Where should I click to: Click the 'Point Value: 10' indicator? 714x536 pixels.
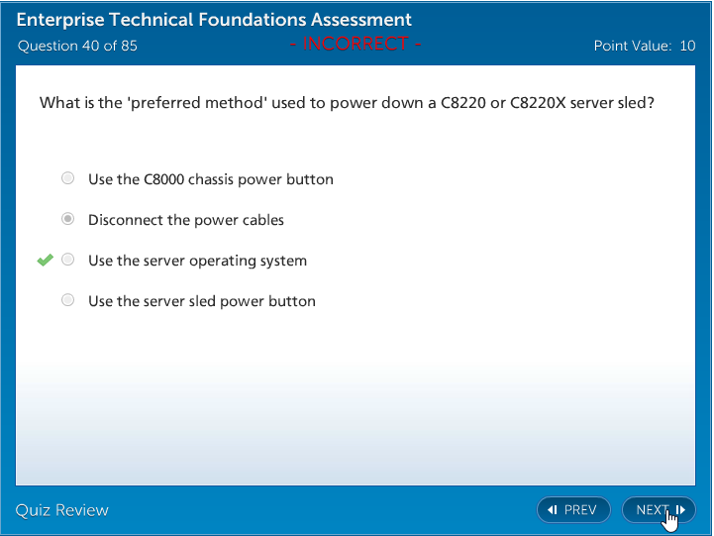coord(644,46)
